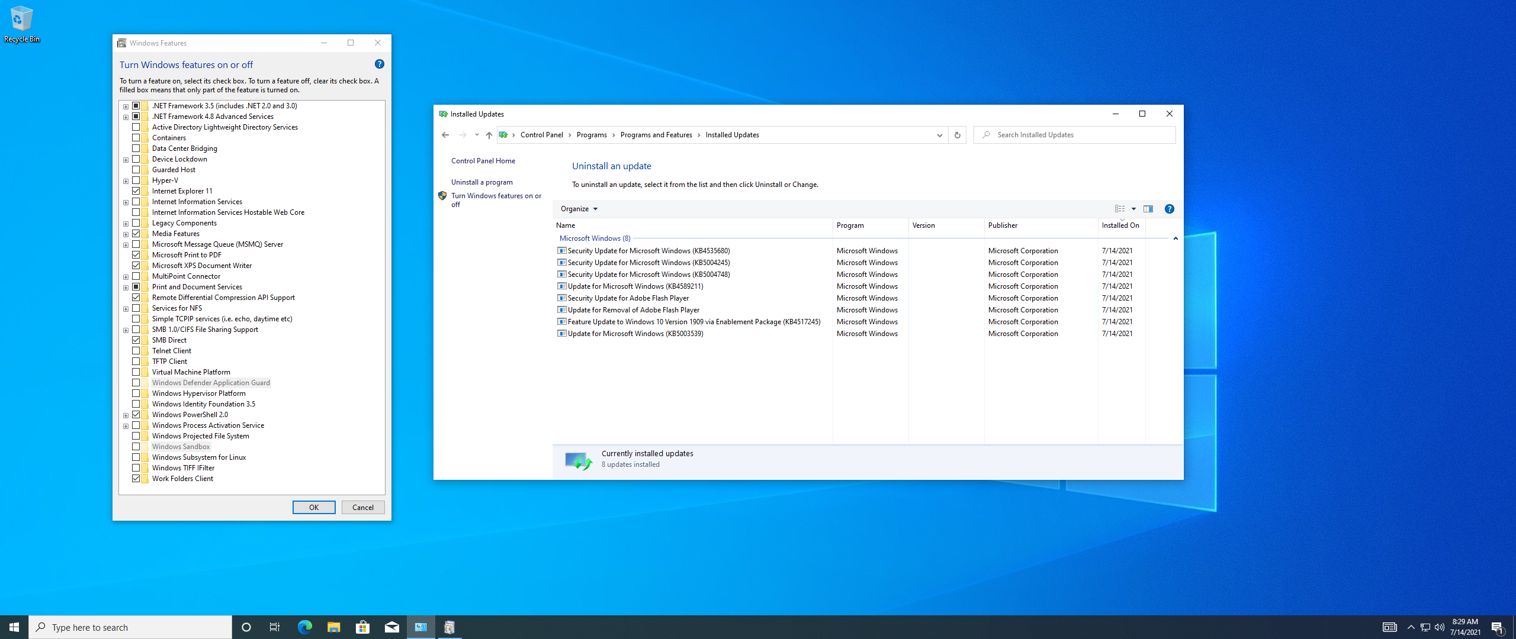The image size is (1516, 639).
Task: Open the volume control in system tray
Action: (1440, 627)
